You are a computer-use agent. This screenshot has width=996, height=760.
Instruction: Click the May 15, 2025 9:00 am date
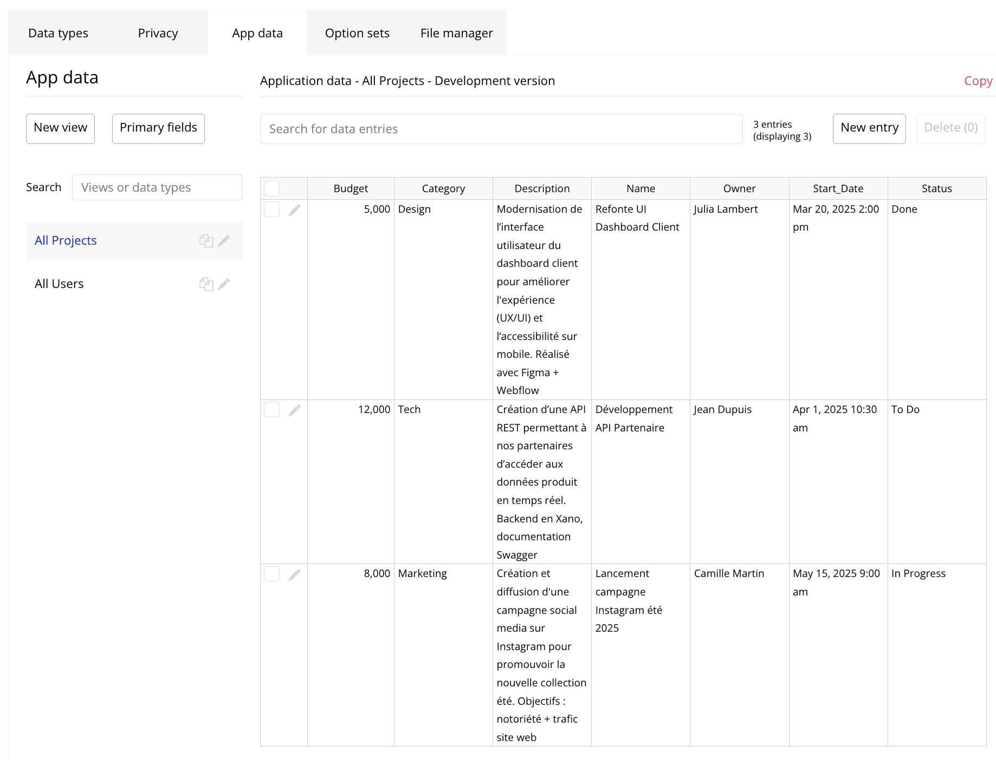coord(836,582)
